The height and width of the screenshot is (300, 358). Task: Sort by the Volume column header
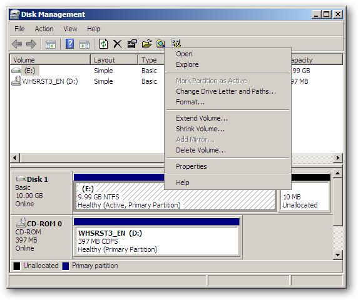50,60
